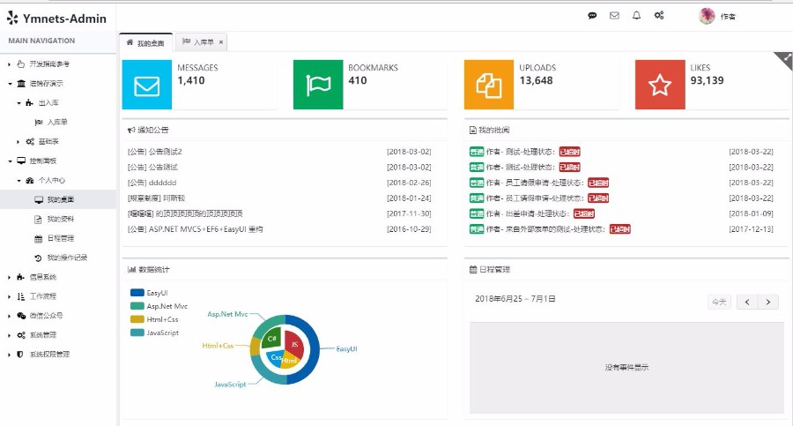Click the green BOOKMARKS flag tile
Image resolution: width=793 pixels, height=426 pixels.
pyautogui.click(x=318, y=85)
